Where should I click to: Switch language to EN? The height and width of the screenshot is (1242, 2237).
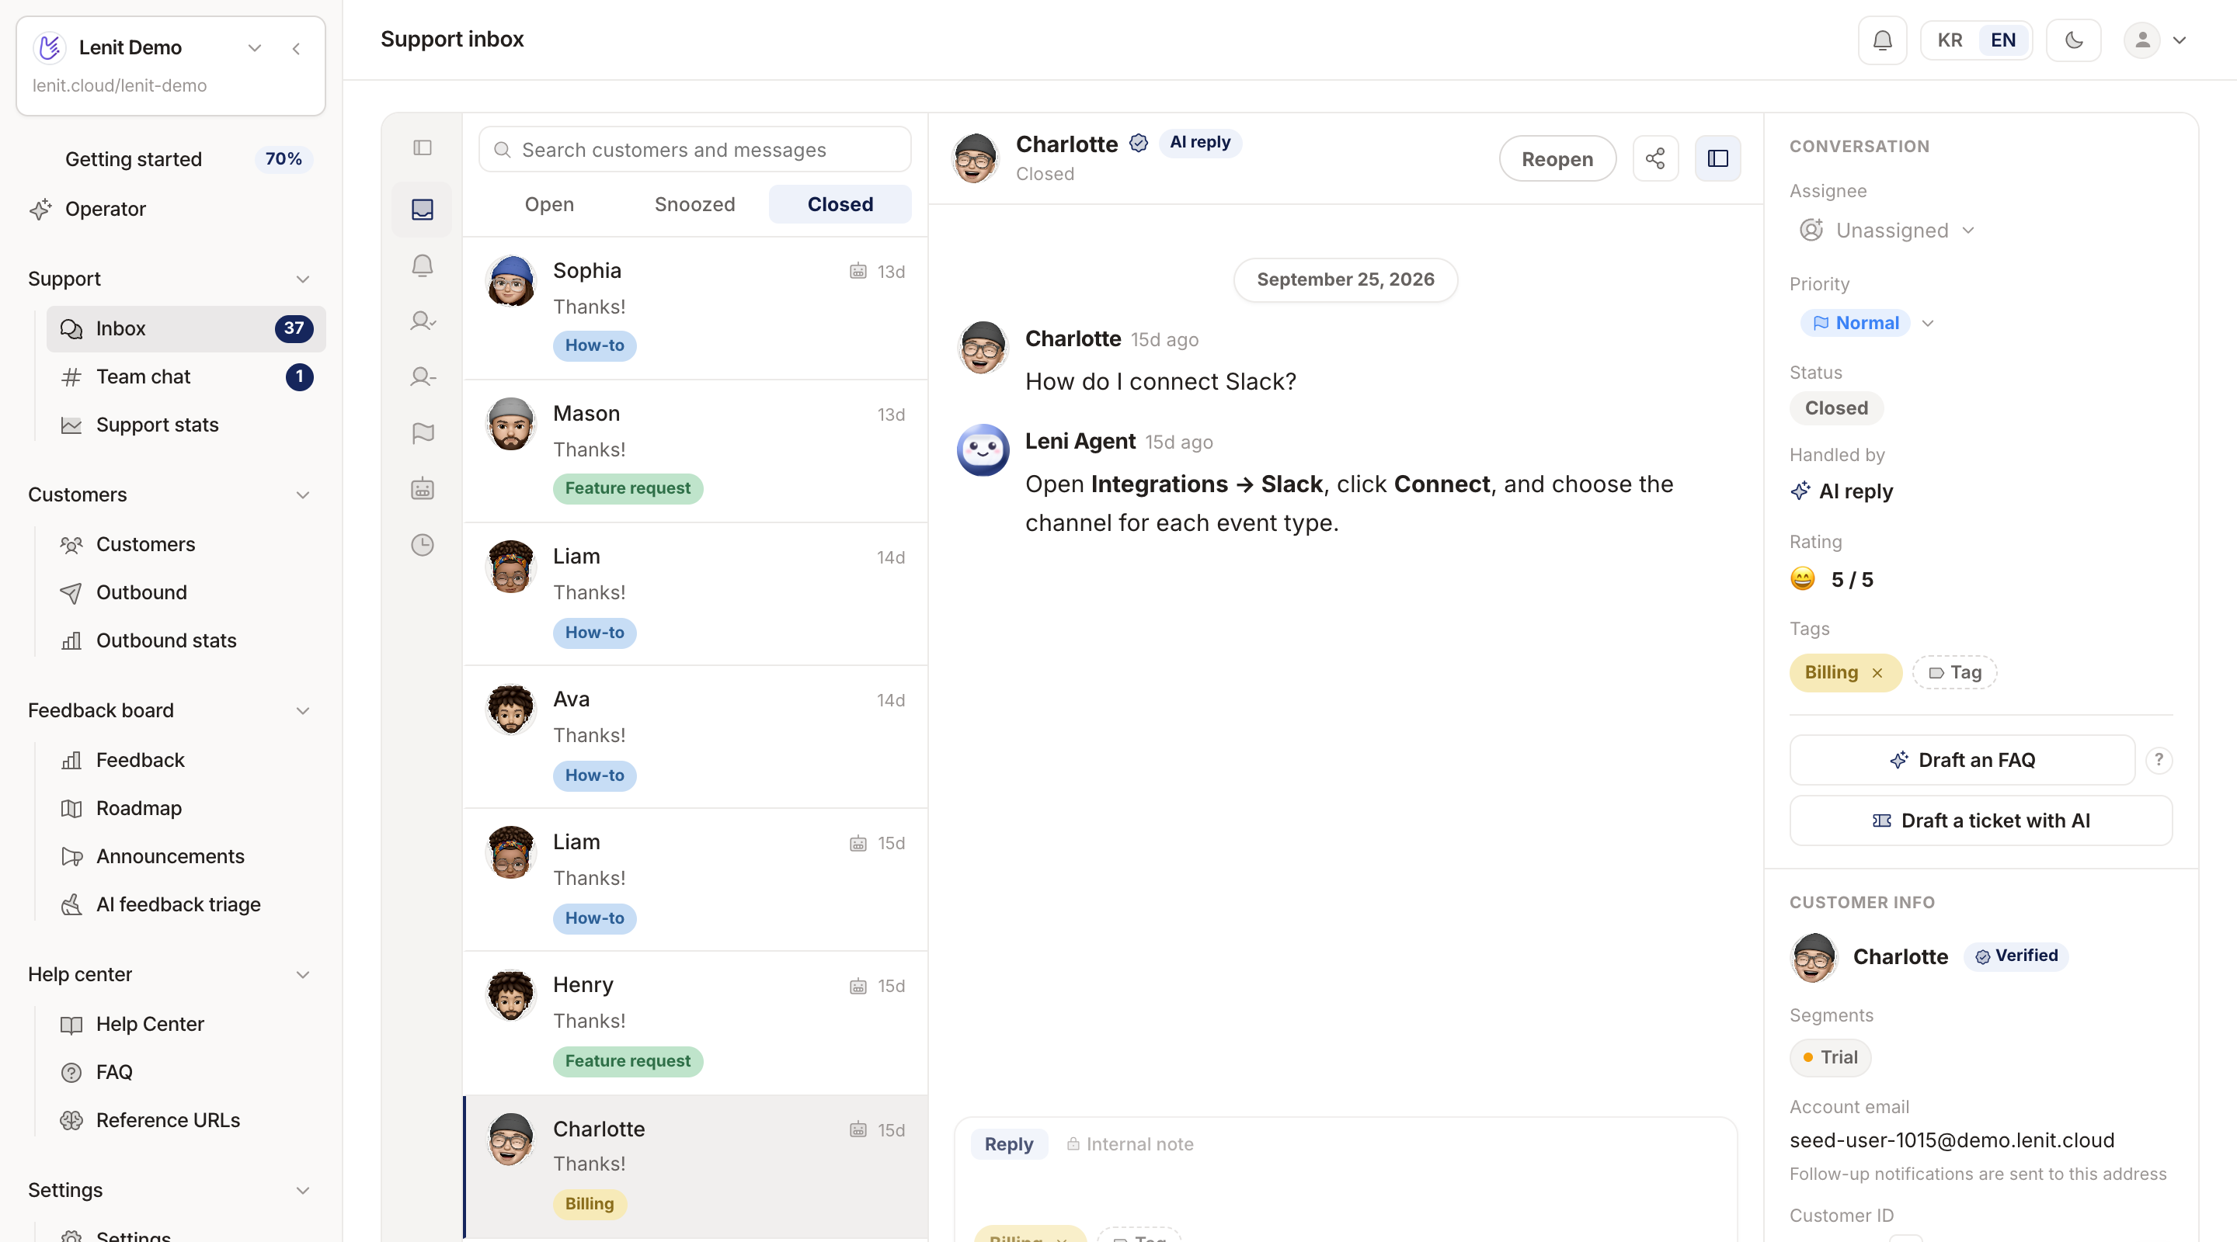click(2002, 40)
